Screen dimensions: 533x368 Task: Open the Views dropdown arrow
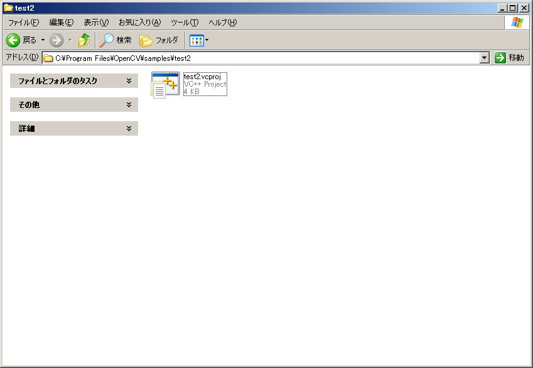click(207, 40)
